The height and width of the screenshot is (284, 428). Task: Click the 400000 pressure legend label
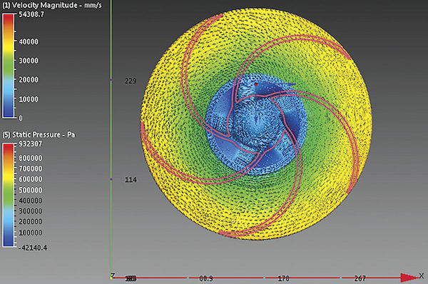click(x=30, y=201)
